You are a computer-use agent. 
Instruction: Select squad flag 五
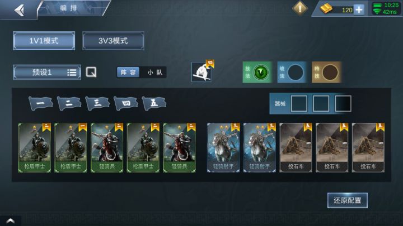point(154,103)
